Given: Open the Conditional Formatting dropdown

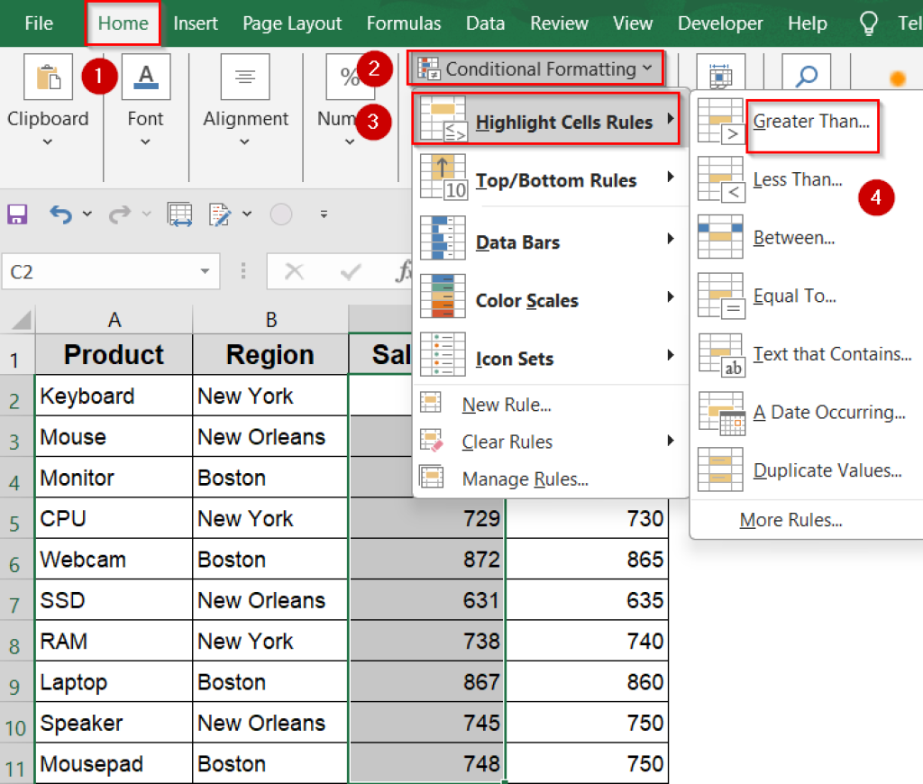Looking at the screenshot, I should point(535,68).
